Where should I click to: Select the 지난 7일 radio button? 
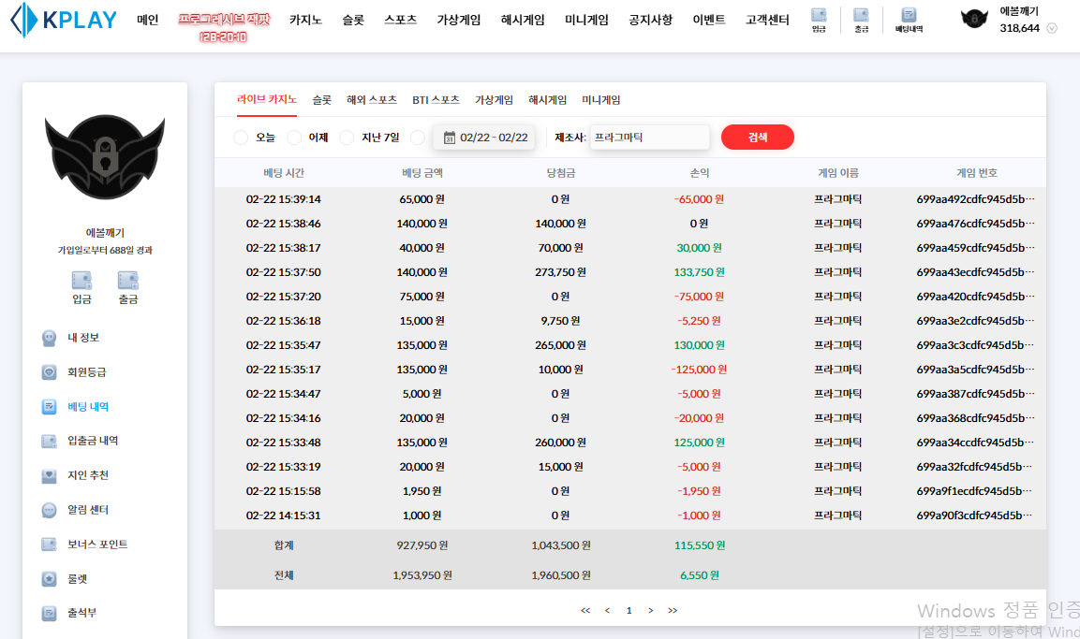[x=347, y=138]
